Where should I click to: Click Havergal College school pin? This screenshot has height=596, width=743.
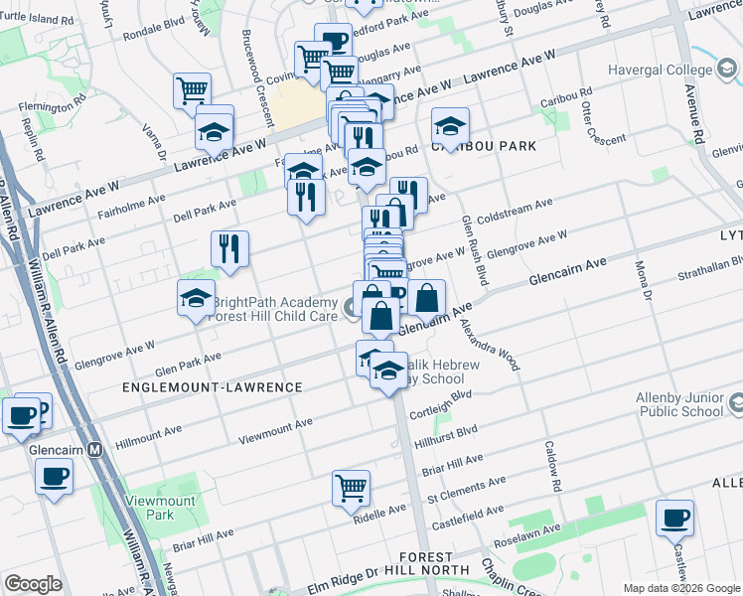(x=726, y=70)
